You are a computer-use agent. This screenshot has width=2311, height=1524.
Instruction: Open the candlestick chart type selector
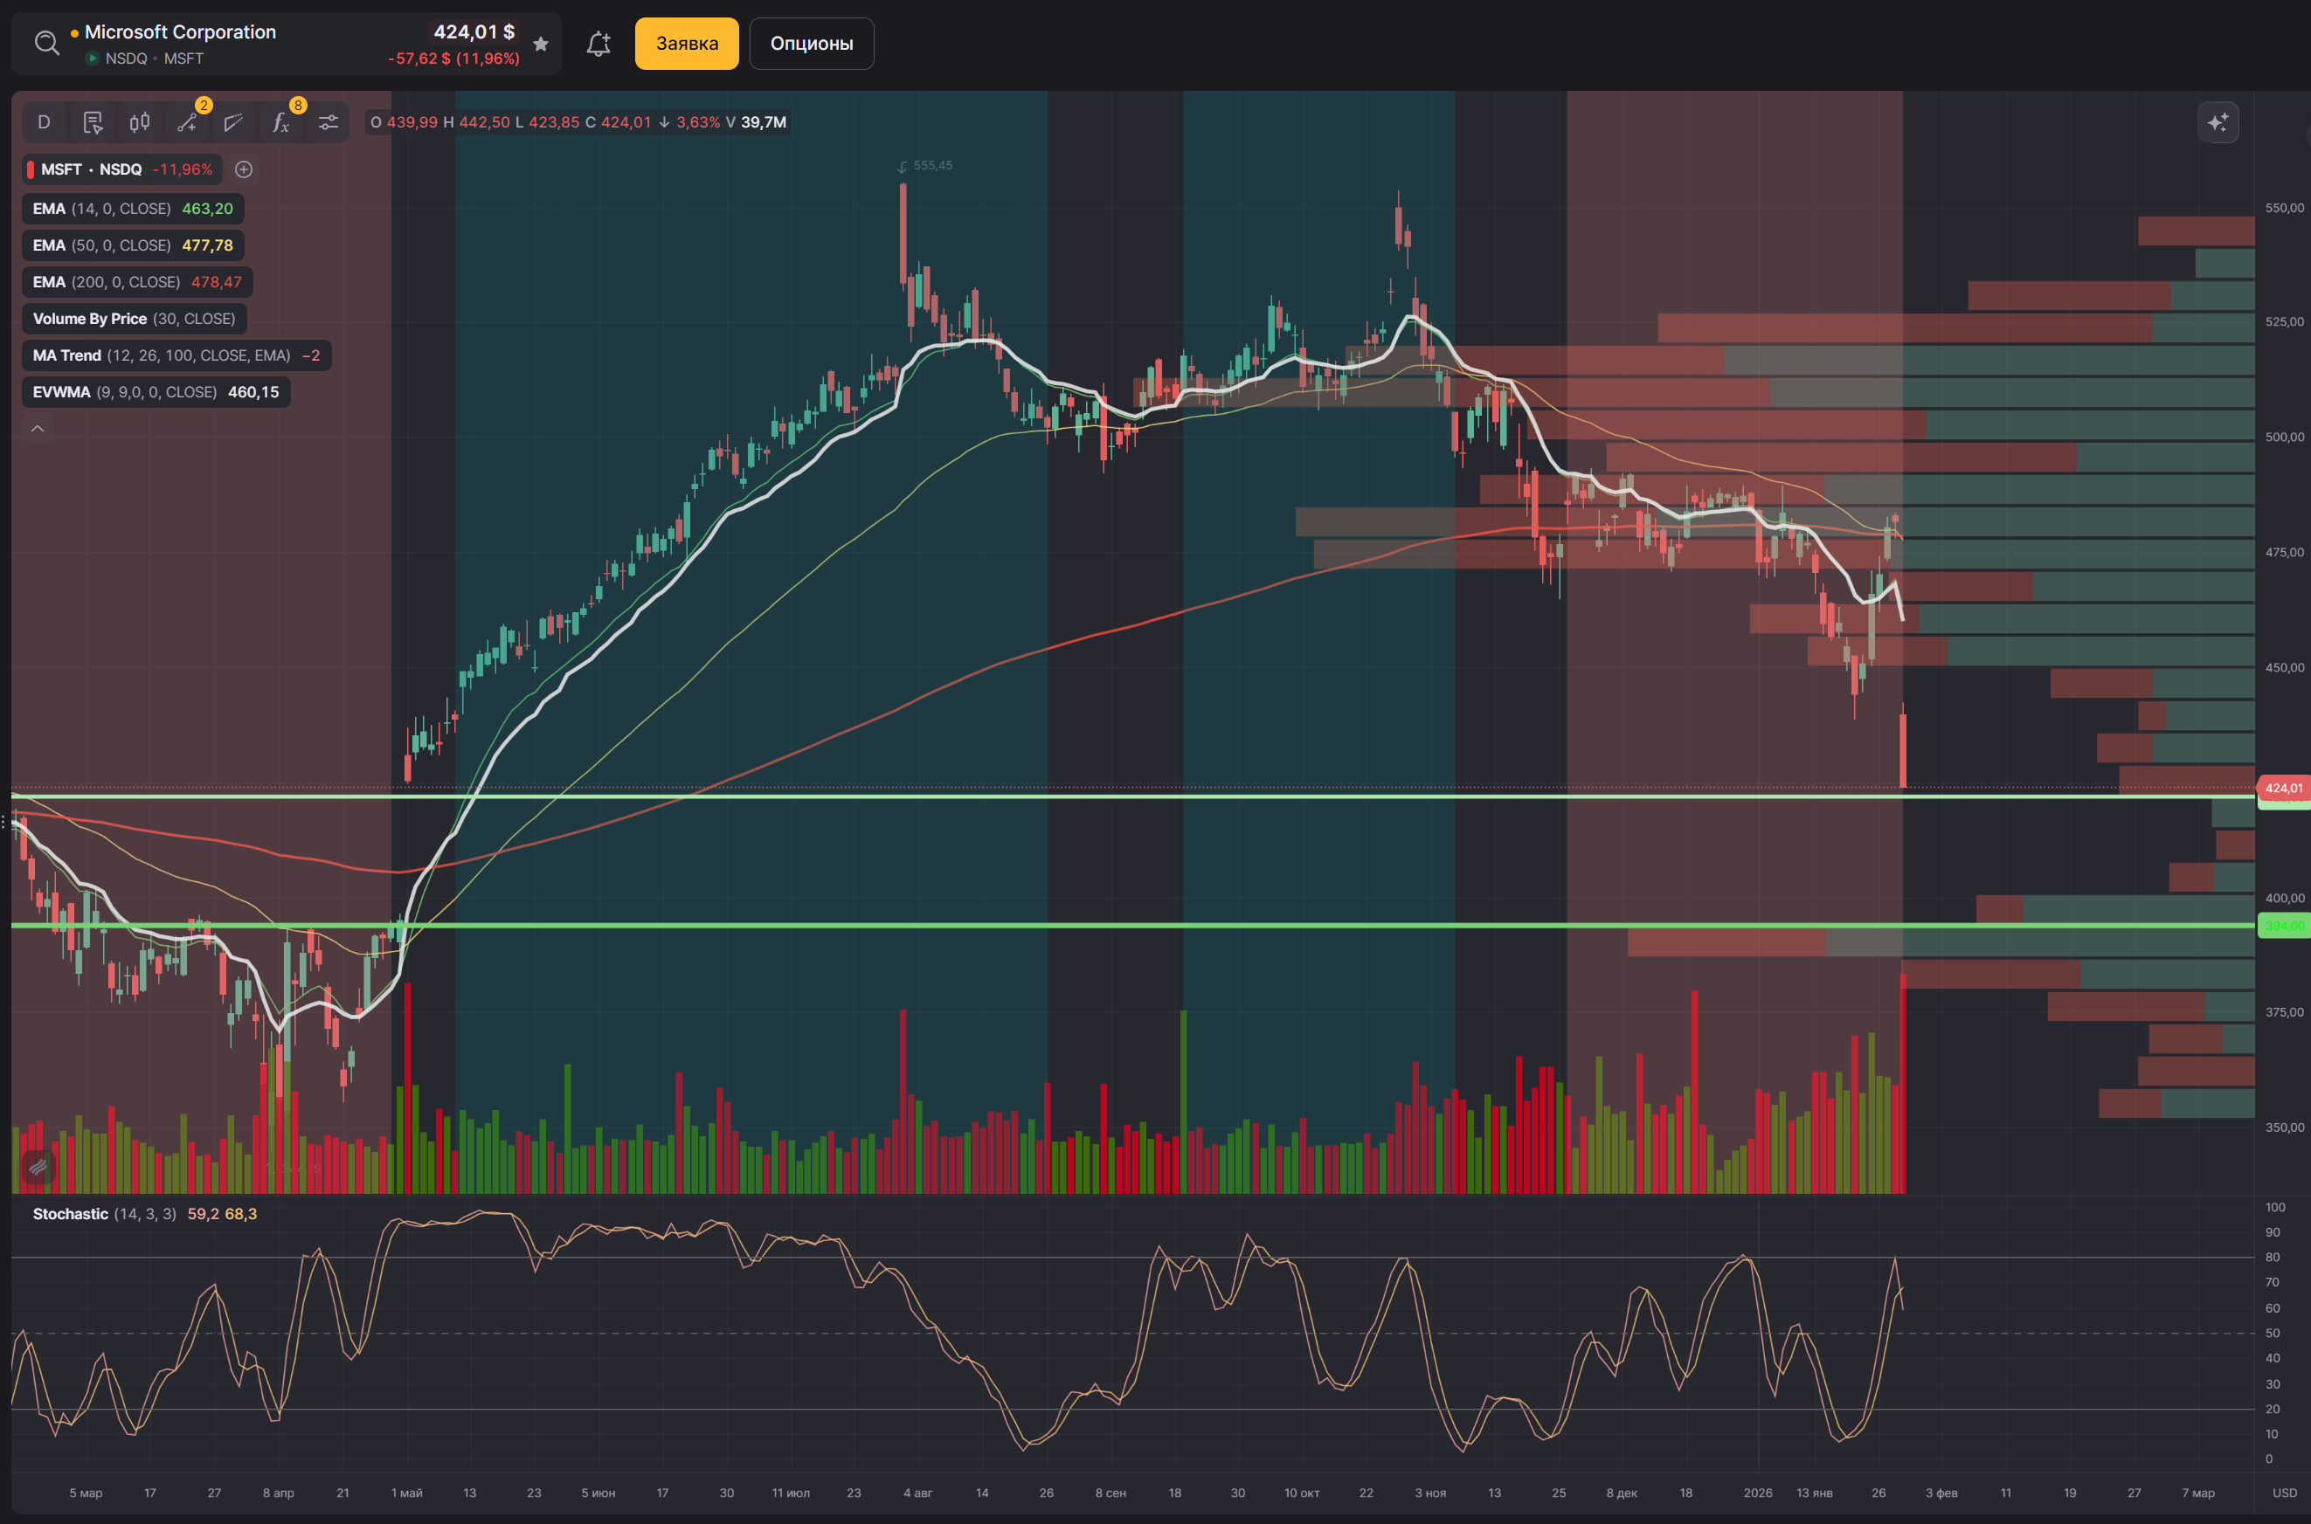click(139, 122)
